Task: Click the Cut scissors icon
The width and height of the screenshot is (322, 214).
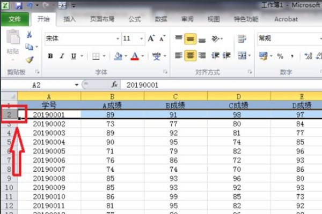Action: coord(29,35)
